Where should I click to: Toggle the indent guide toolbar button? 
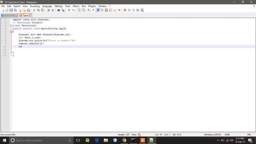tap(98, 10)
